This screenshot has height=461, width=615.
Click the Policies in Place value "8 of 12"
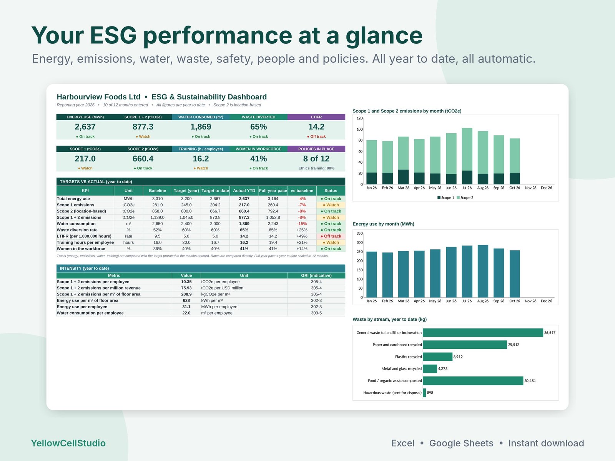[x=316, y=159]
